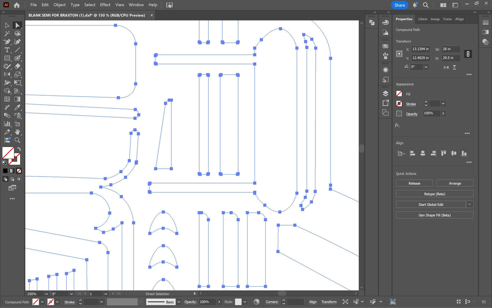
Task: Select the Magic Wand tool
Action: click(x=7, y=34)
